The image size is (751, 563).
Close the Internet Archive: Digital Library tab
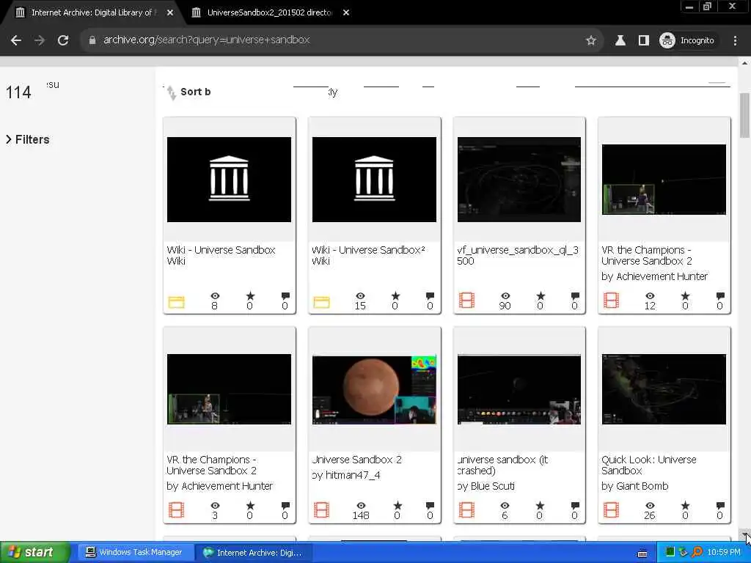170,12
